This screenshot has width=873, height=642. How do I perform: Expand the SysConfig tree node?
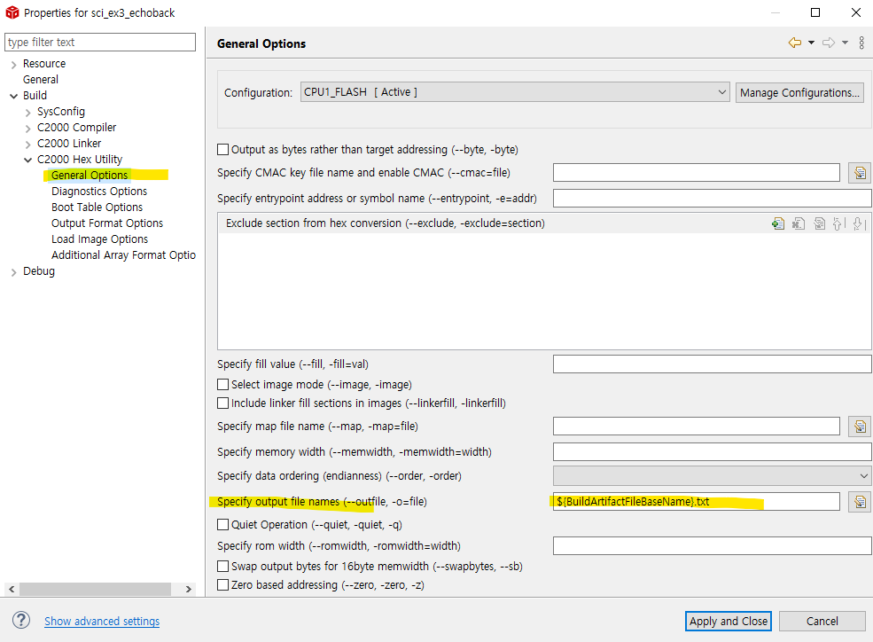tap(27, 113)
